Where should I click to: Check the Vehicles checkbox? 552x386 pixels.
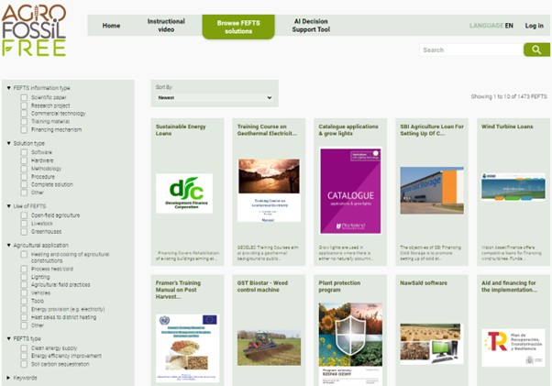coord(24,292)
